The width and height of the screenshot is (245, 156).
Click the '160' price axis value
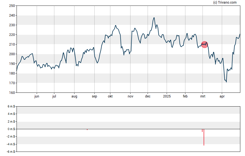click(12, 93)
